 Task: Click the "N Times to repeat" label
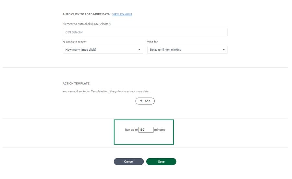pyautogui.click(x=75, y=42)
